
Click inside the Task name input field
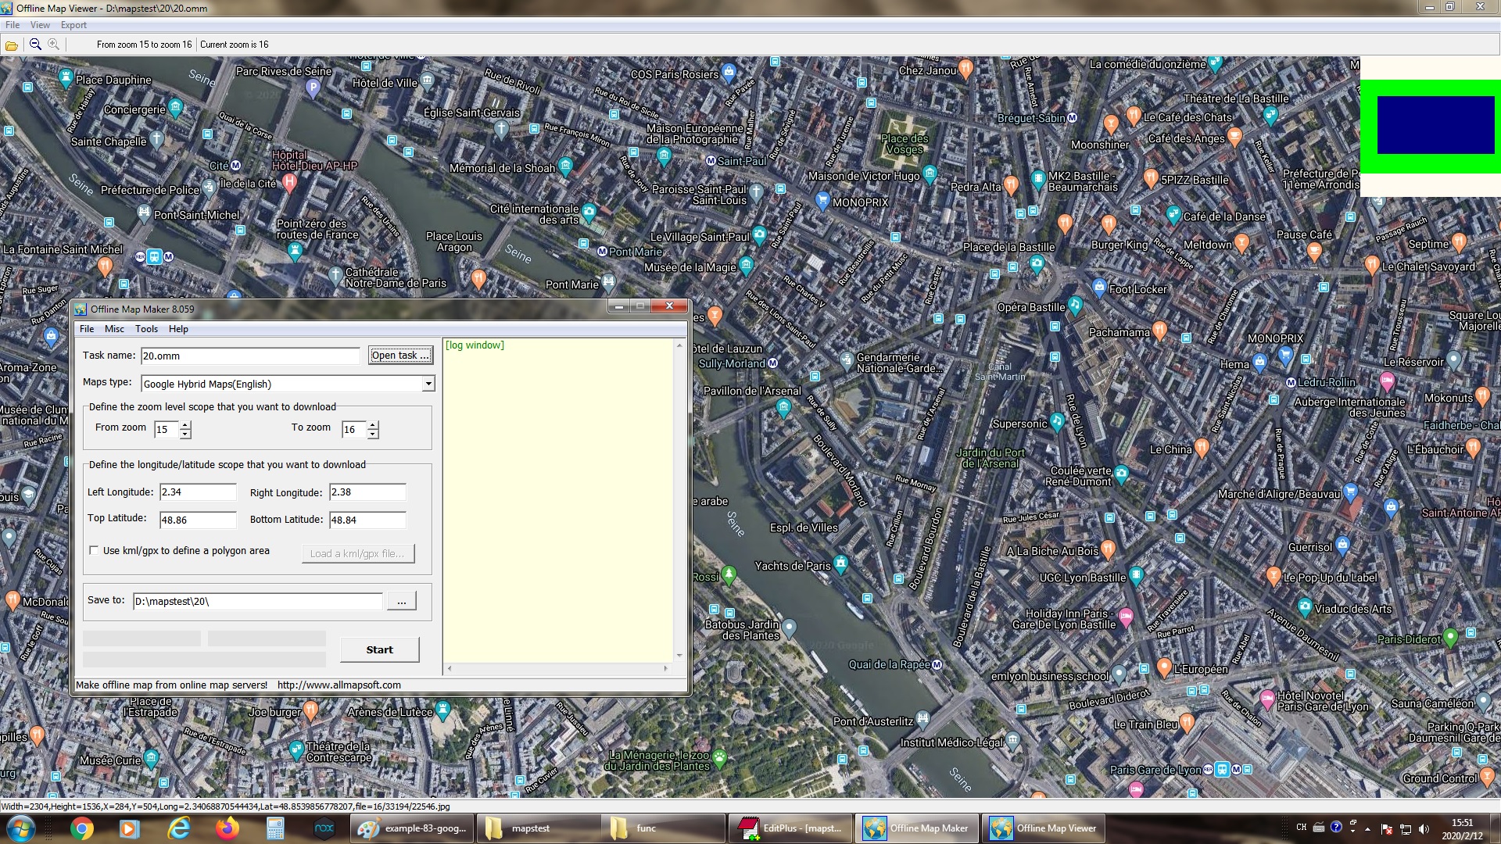point(250,356)
